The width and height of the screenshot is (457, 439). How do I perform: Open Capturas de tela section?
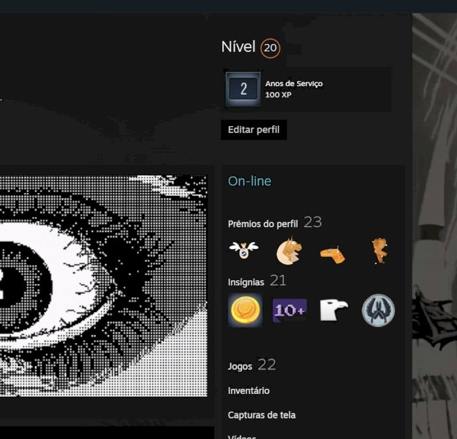(x=262, y=415)
